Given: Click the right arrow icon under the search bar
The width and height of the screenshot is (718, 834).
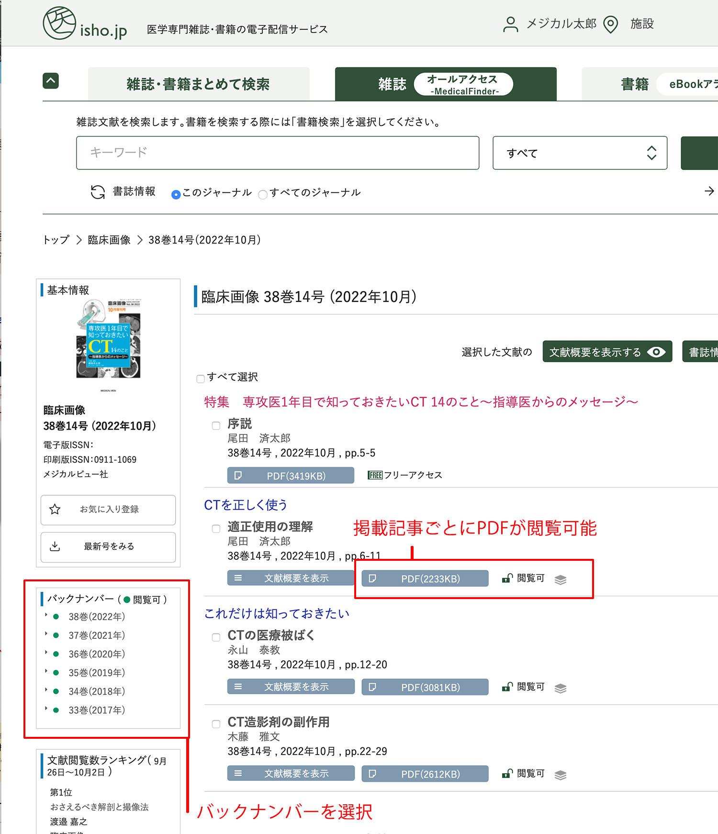Looking at the screenshot, I should point(709,191).
